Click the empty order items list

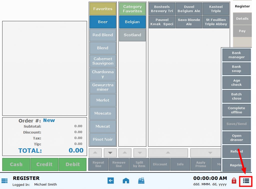(44, 68)
